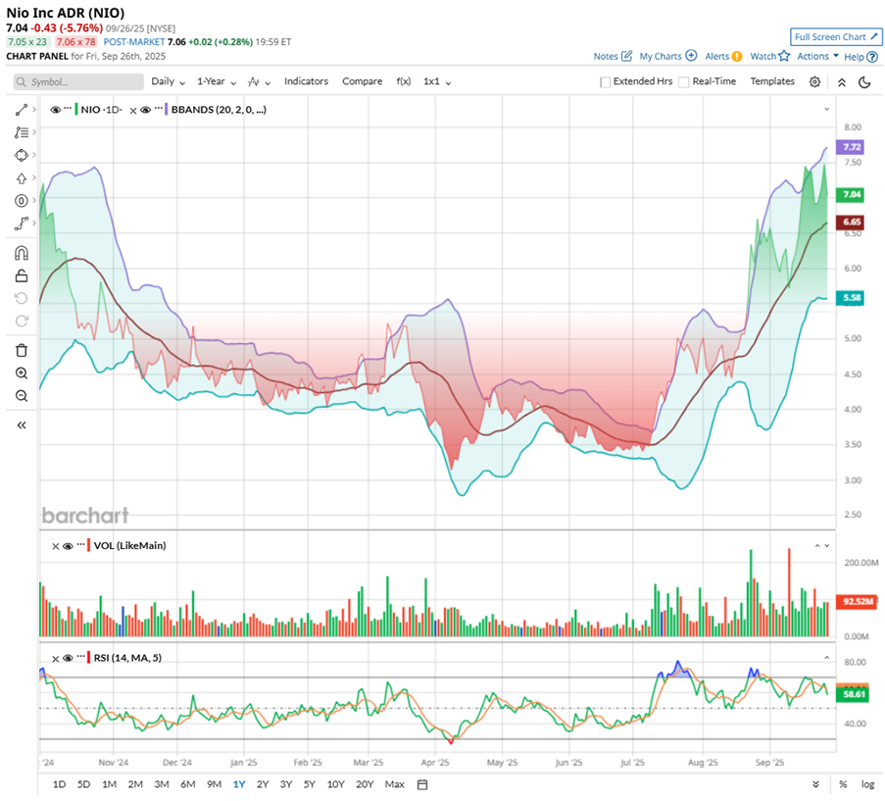Move the RSI pane up chevron
Viewport: 885px width, 801px height.
(x=827, y=658)
